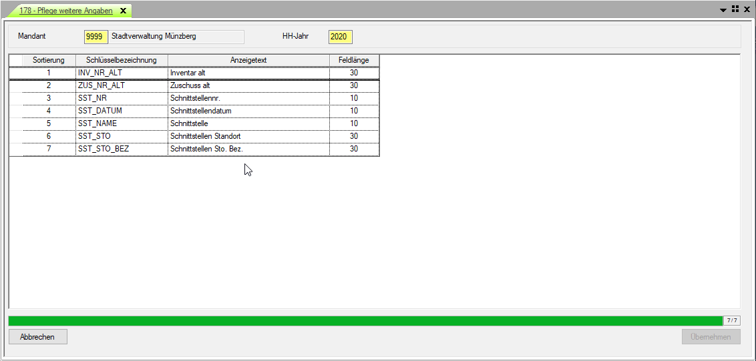Viewport: 756px width, 361px height.
Task: Close the panel with the top-right X
Action: click(x=747, y=9)
